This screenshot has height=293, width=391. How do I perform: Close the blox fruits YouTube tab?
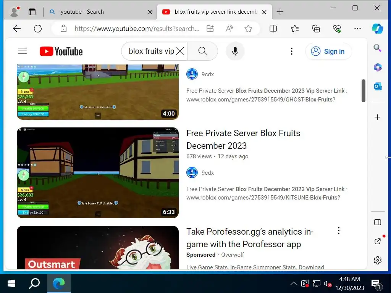click(x=264, y=12)
